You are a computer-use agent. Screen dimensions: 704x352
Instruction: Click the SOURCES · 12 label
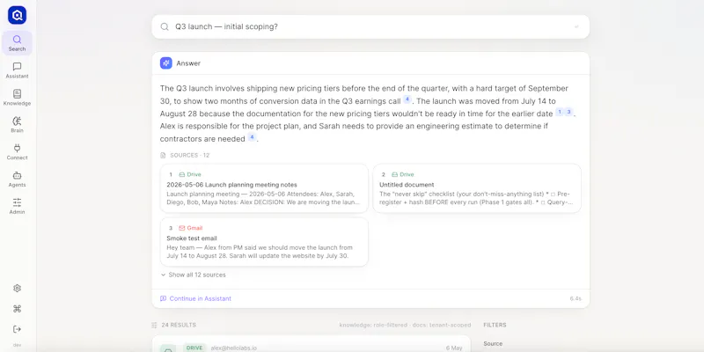point(189,156)
